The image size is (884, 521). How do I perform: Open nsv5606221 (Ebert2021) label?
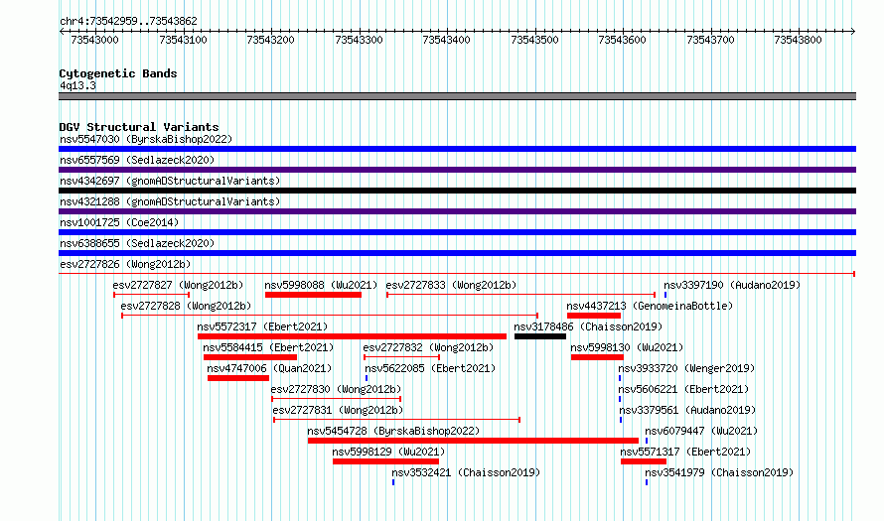pyautogui.click(x=684, y=389)
